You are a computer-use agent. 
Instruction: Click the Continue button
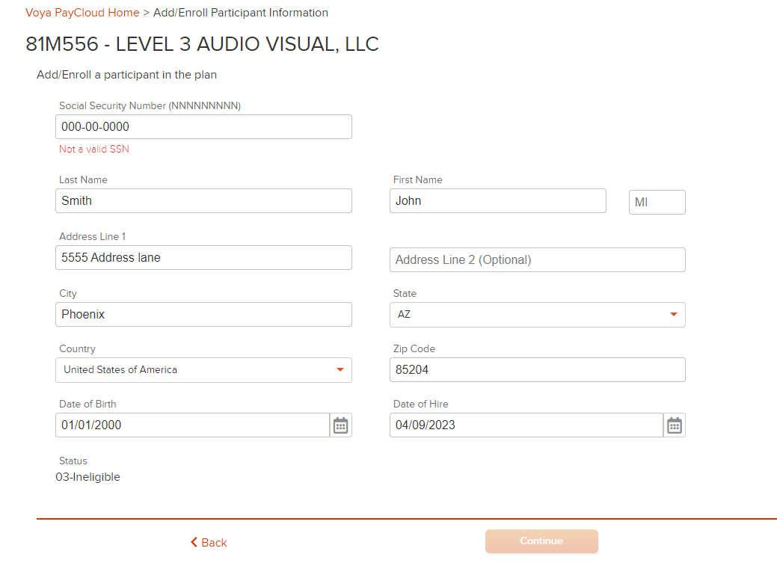coord(541,541)
